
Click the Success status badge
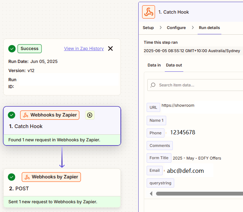point(29,49)
